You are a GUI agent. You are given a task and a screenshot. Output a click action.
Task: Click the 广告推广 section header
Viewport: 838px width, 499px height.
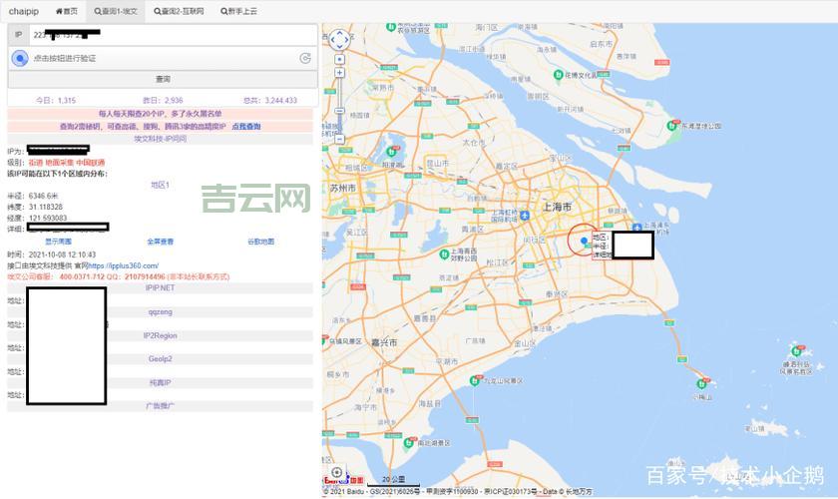[160, 406]
